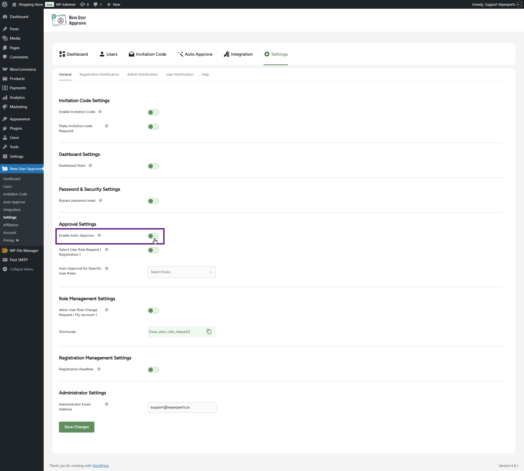Click help icon beside Enable Invitation Code
Viewport: 524px width, 471px height.
coord(100,112)
